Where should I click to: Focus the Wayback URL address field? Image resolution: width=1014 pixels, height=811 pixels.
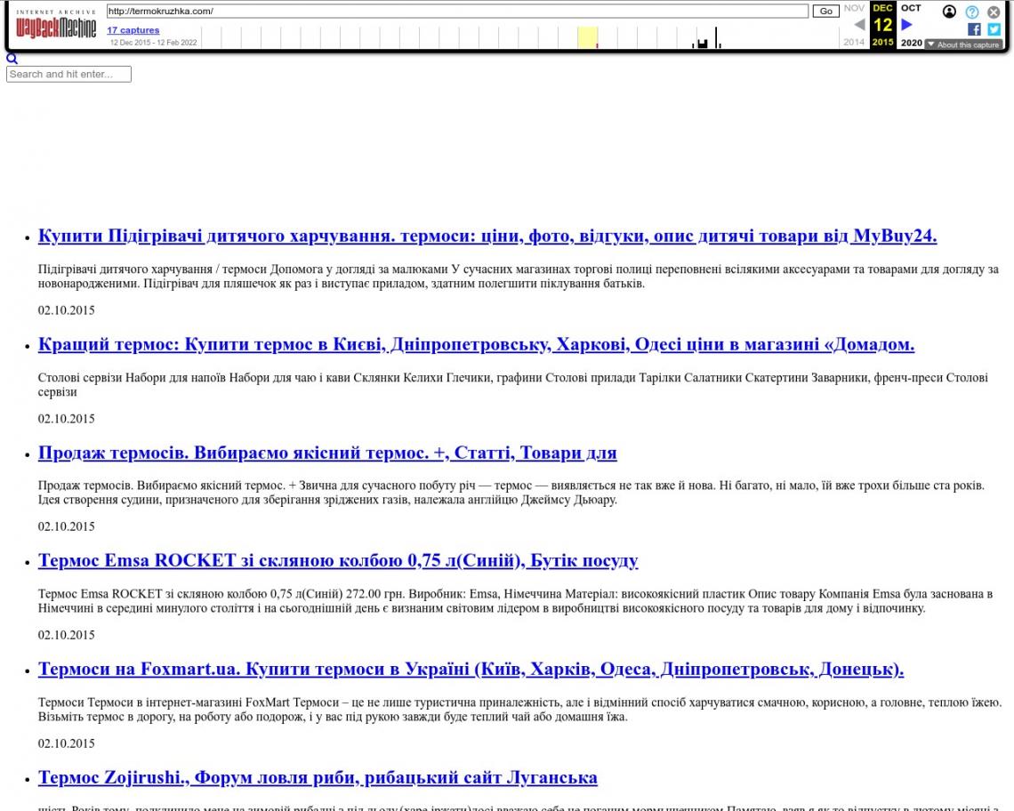[x=457, y=11]
